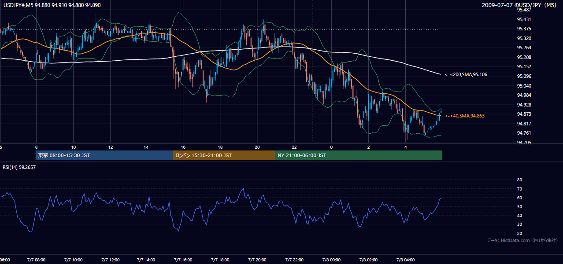563x264 pixels.
Task: Select the ロンドン 15:30-21:00 JST session bar
Action: (x=224, y=155)
